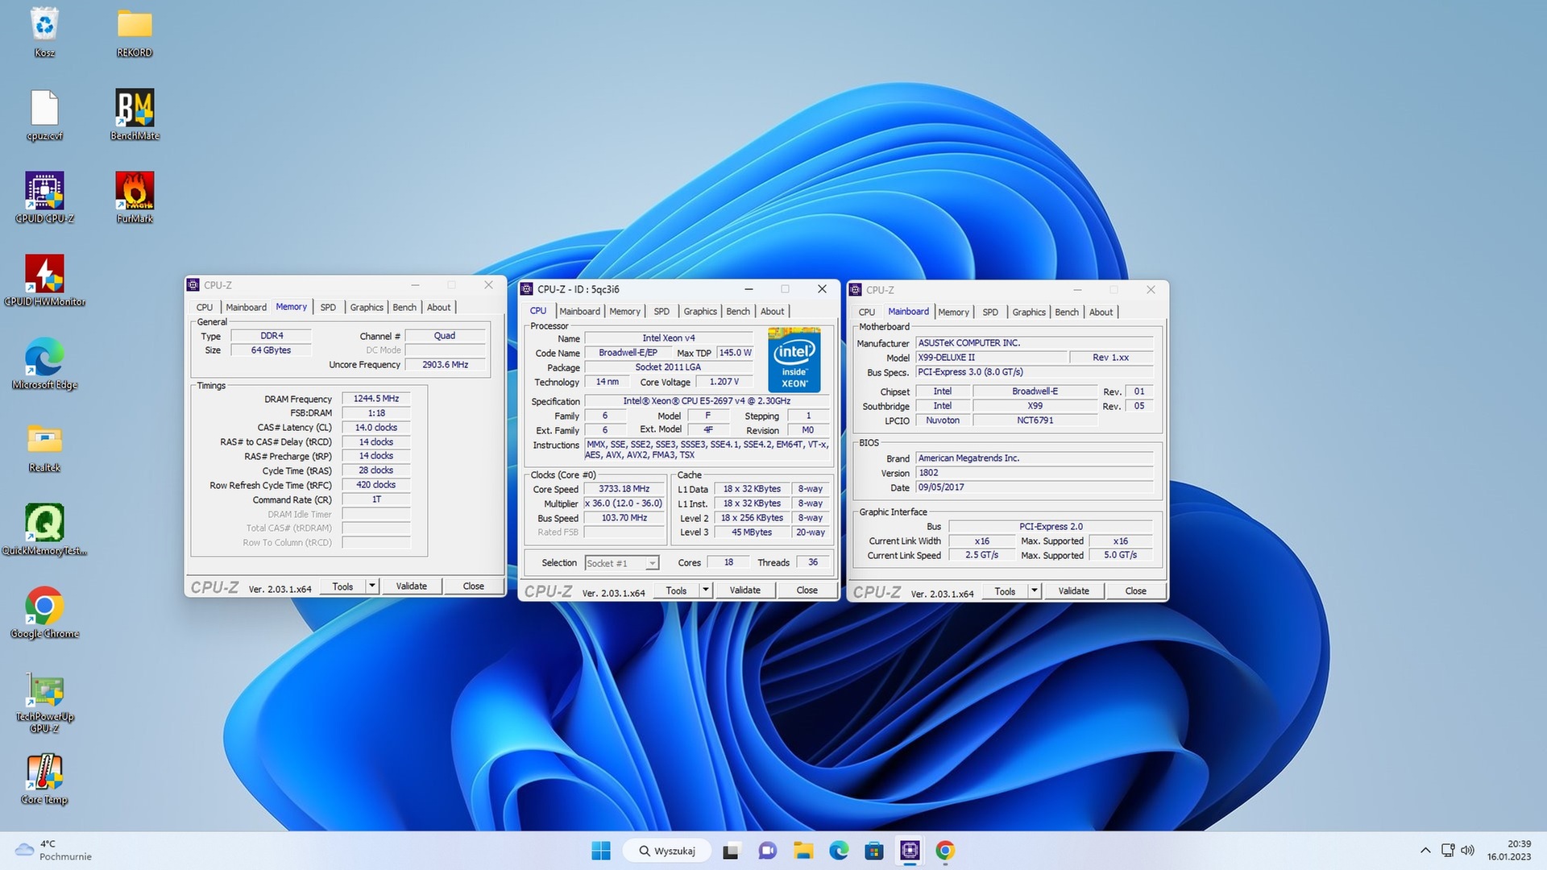1547x870 pixels.
Task: Open the Realtek folder icon
Action: (44, 447)
